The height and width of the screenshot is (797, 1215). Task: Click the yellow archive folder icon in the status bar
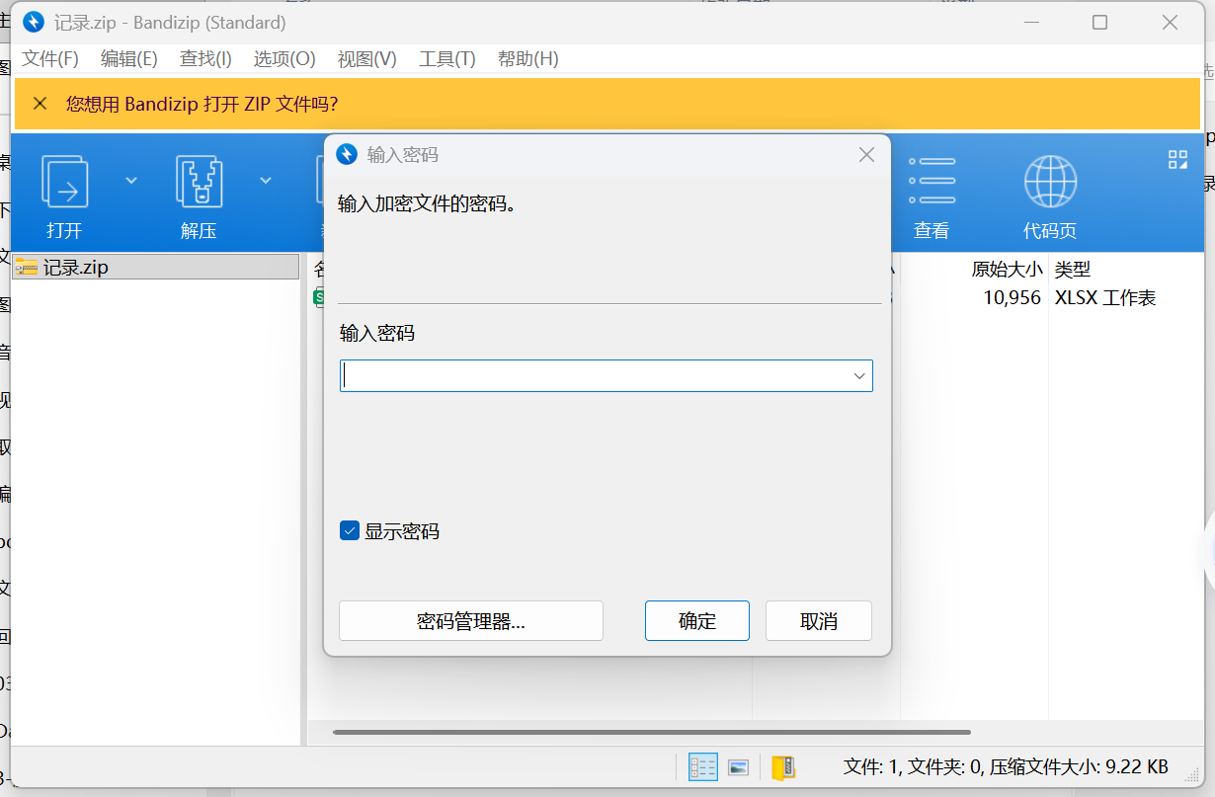783,767
